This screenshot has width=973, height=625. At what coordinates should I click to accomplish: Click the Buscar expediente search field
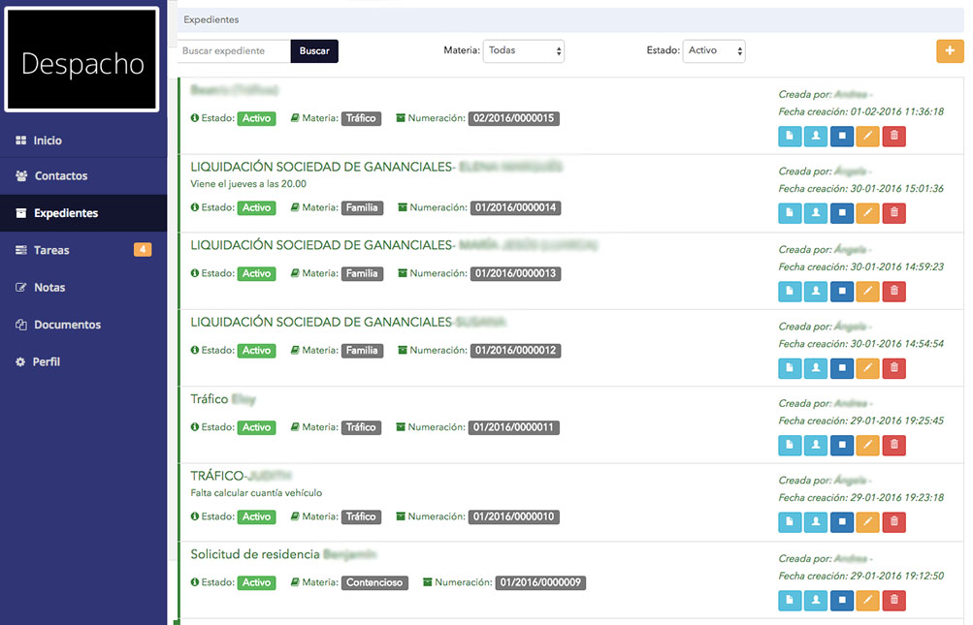click(234, 51)
